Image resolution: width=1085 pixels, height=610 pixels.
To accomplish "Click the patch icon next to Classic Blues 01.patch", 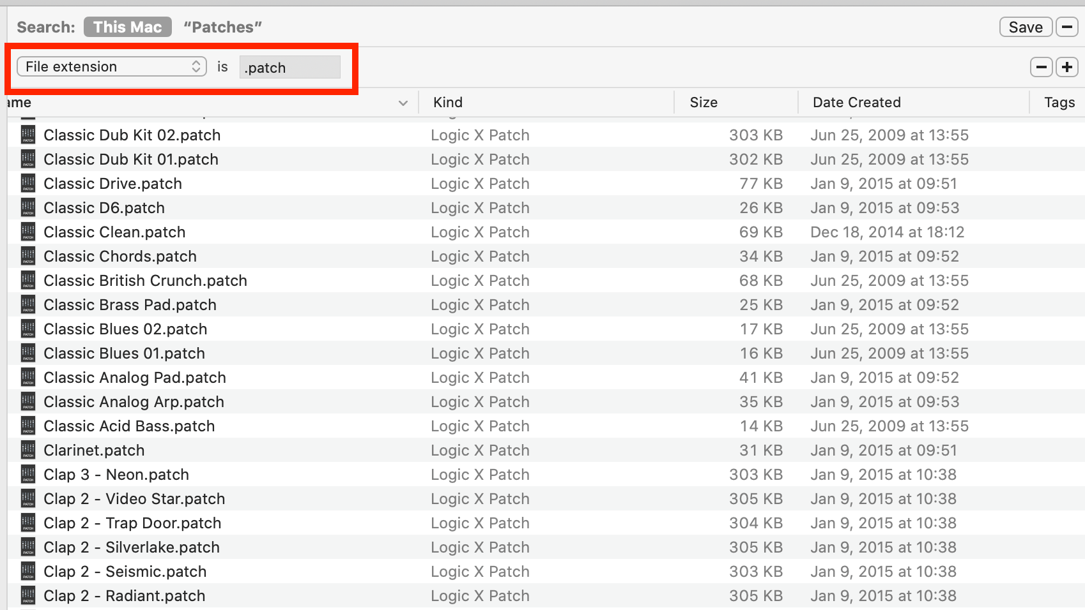I will tap(27, 353).
